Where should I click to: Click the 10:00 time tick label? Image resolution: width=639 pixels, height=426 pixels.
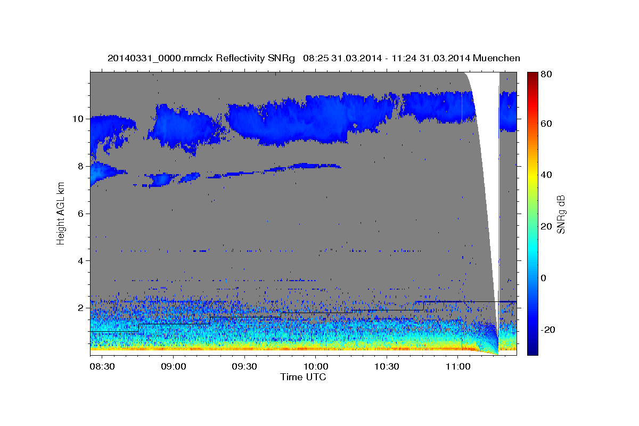315,366
